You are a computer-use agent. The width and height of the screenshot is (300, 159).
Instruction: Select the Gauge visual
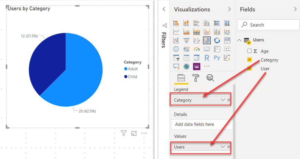tap(197, 49)
